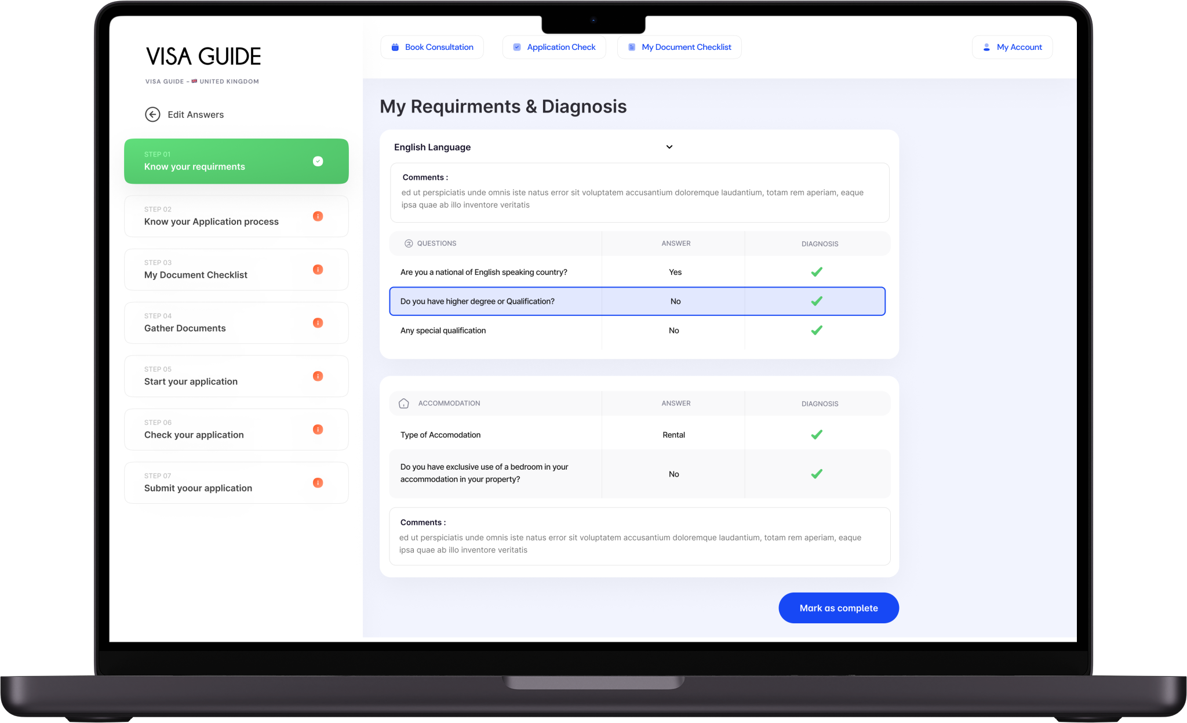The image size is (1187, 723).
Task: Select the higher degree or Qualification row
Action: (x=637, y=301)
